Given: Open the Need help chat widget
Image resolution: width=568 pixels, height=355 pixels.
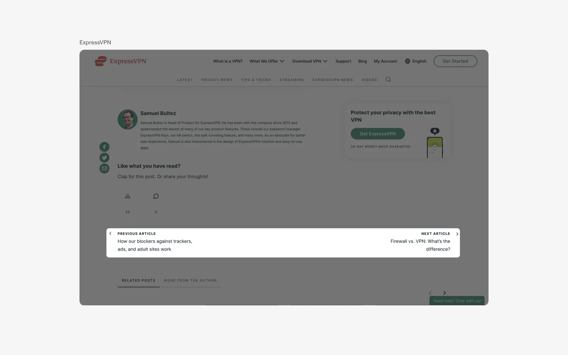Looking at the screenshot, I should 457,301.
